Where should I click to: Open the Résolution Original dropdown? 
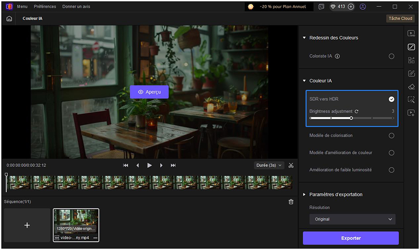pos(352,219)
